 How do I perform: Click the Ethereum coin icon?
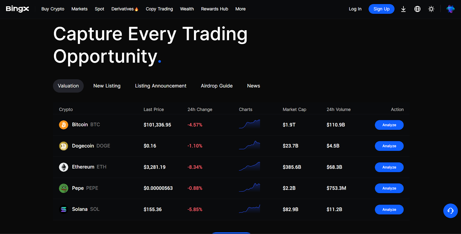click(63, 167)
